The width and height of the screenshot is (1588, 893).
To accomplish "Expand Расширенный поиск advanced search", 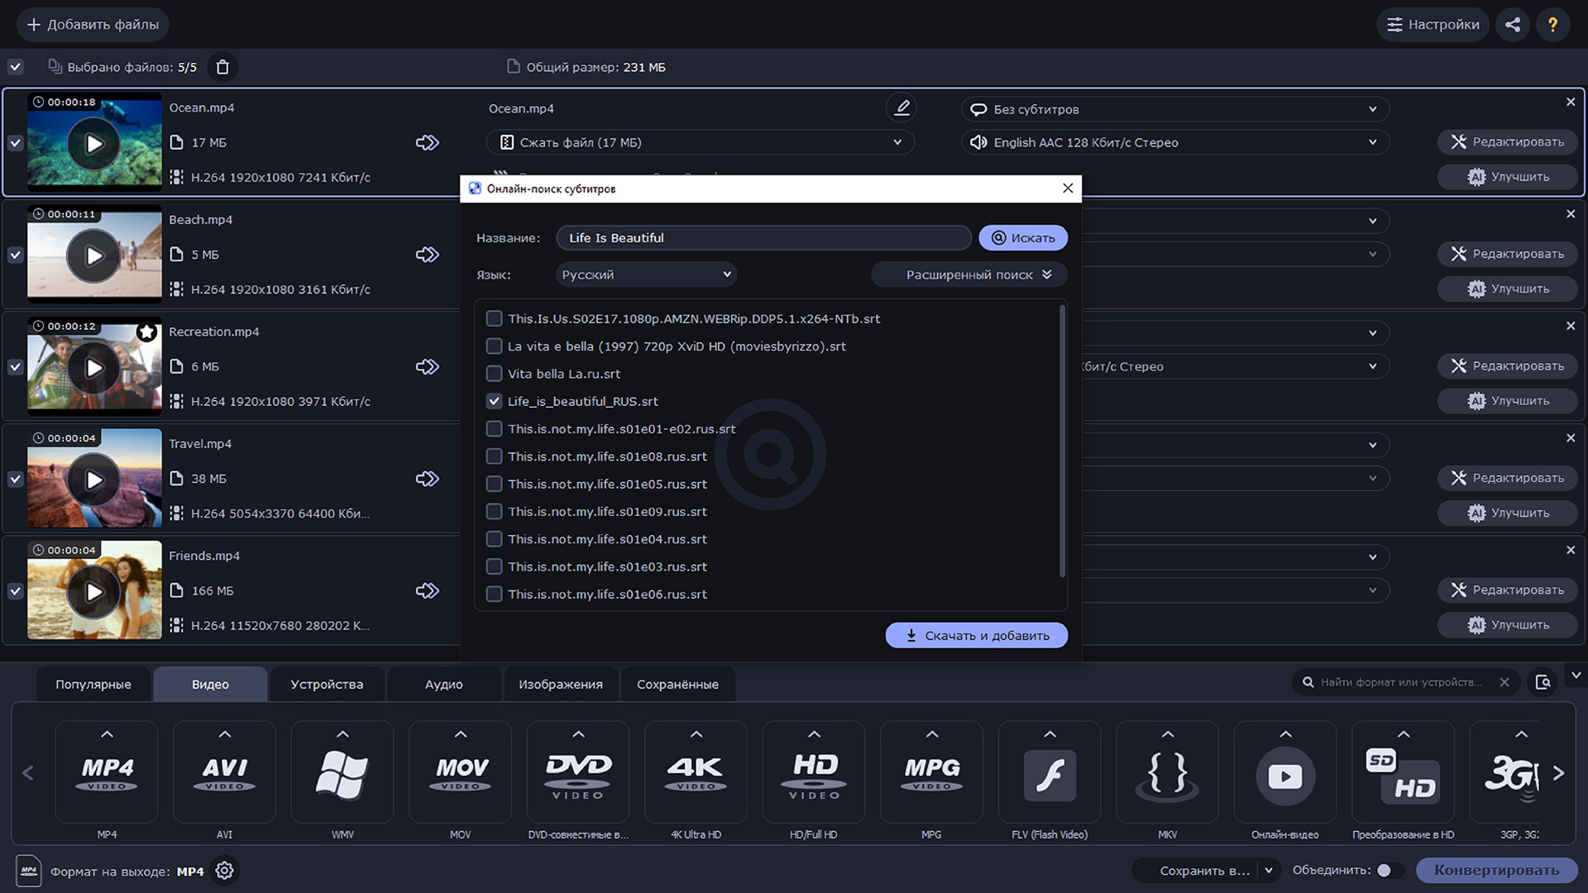I will tap(969, 275).
